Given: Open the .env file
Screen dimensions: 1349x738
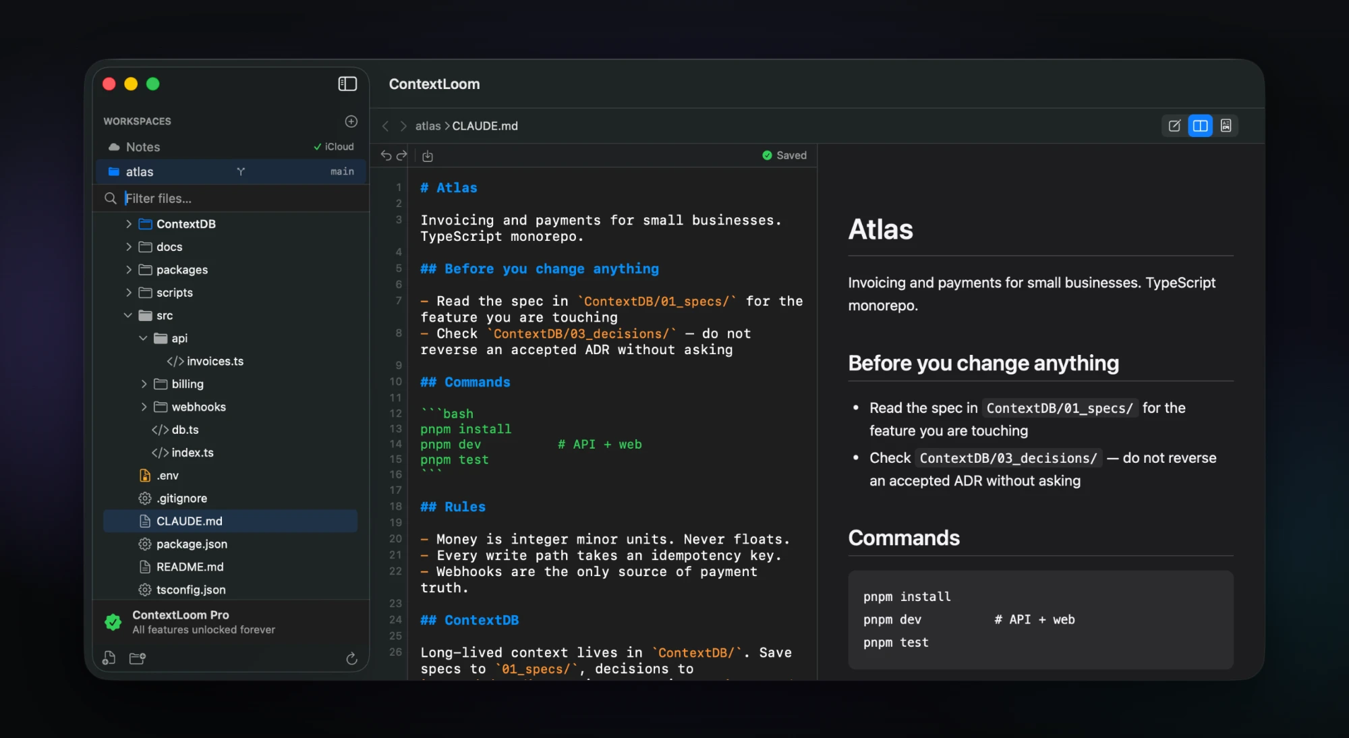Looking at the screenshot, I should pos(230,476).
